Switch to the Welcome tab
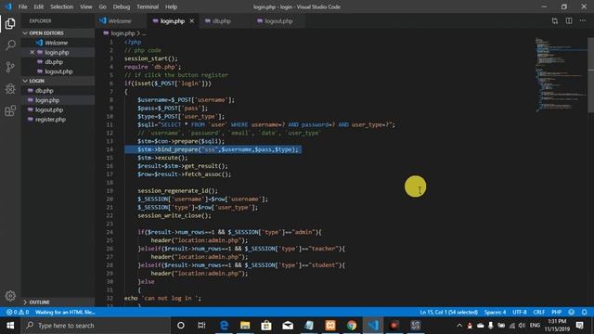 pos(120,21)
